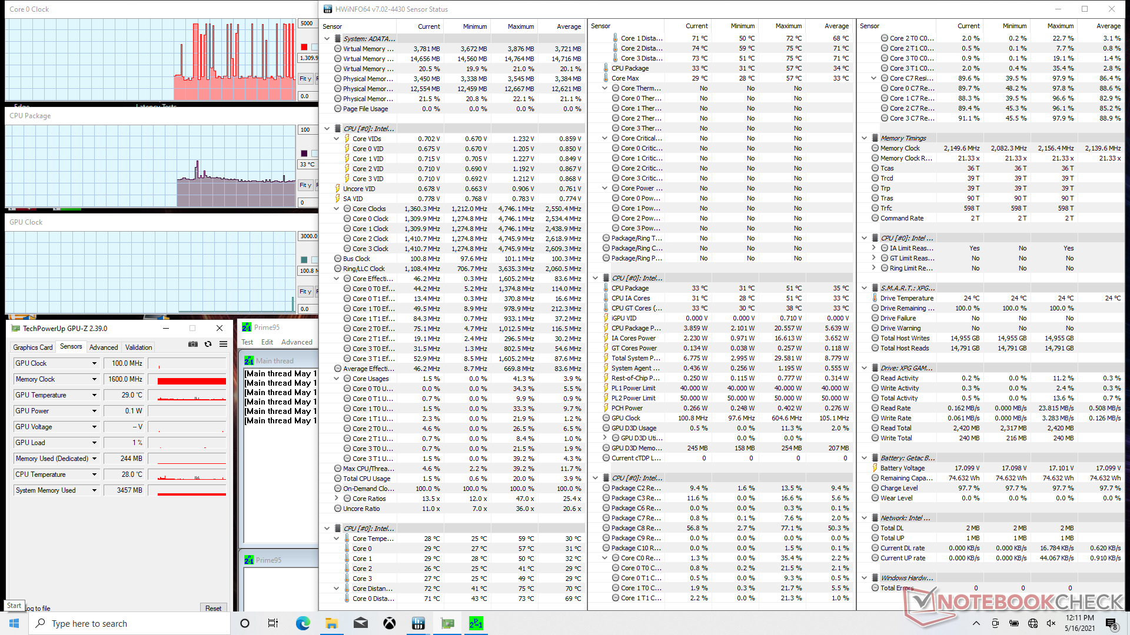Click the GPU-Z screenshot camera icon

(193, 344)
